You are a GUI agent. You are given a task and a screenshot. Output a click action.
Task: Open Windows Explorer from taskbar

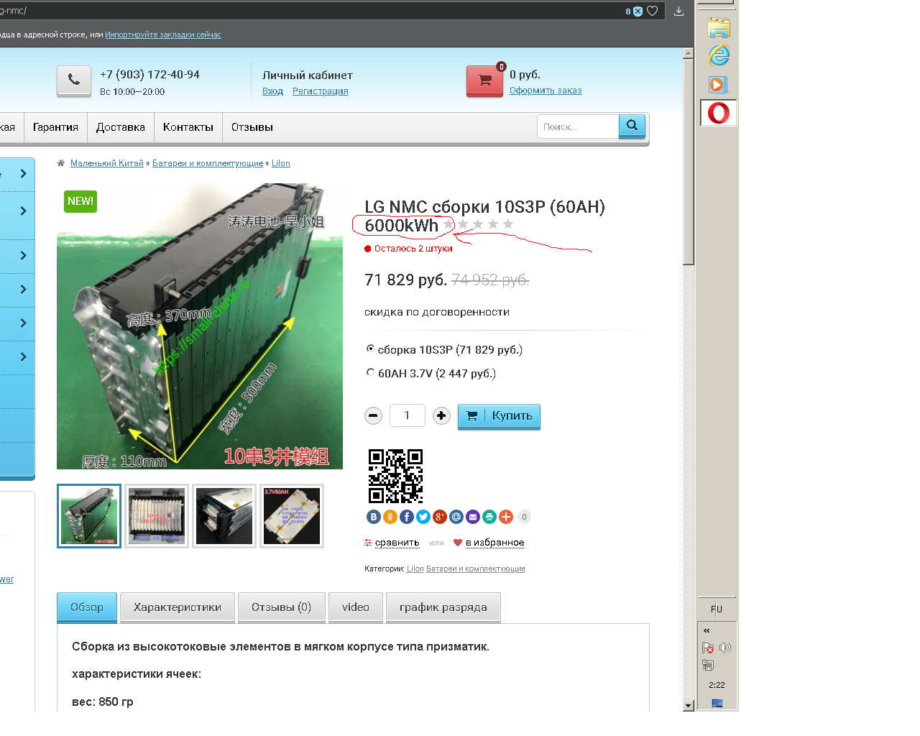(x=719, y=29)
